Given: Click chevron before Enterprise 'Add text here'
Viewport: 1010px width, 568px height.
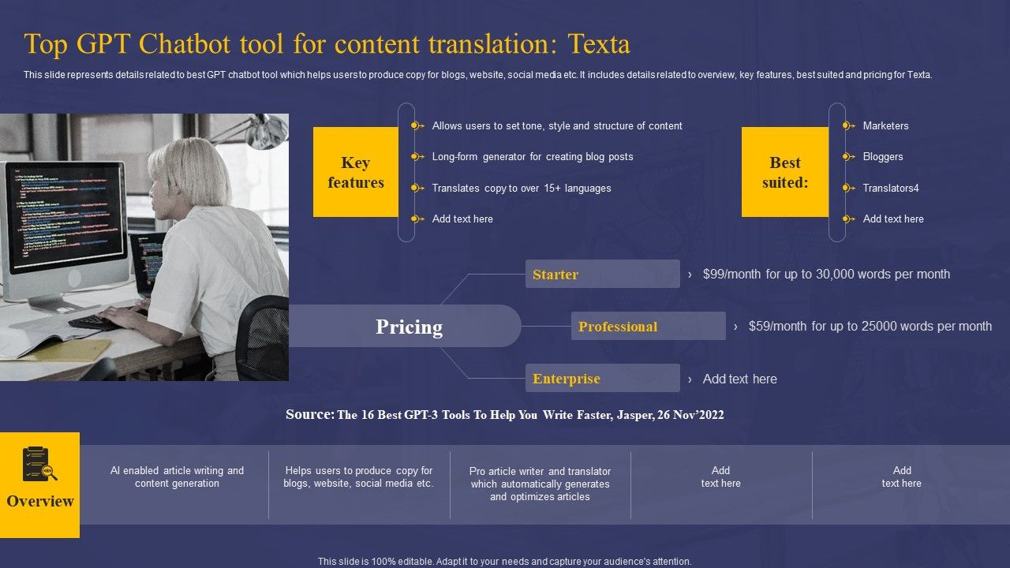Looking at the screenshot, I should point(690,379).
